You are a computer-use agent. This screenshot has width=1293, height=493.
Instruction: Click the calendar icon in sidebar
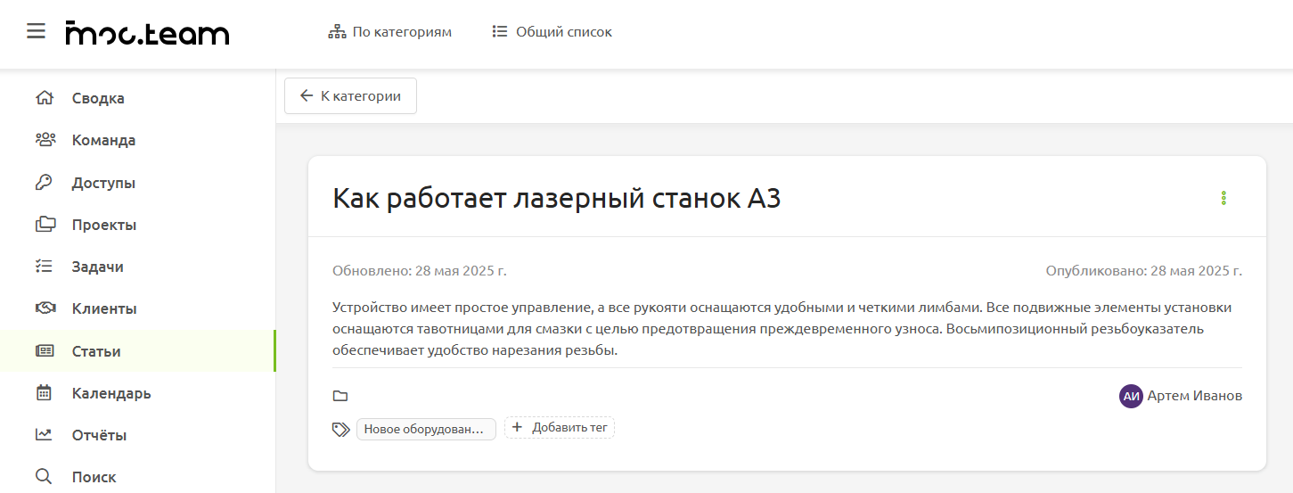click(x=45, y=393)
